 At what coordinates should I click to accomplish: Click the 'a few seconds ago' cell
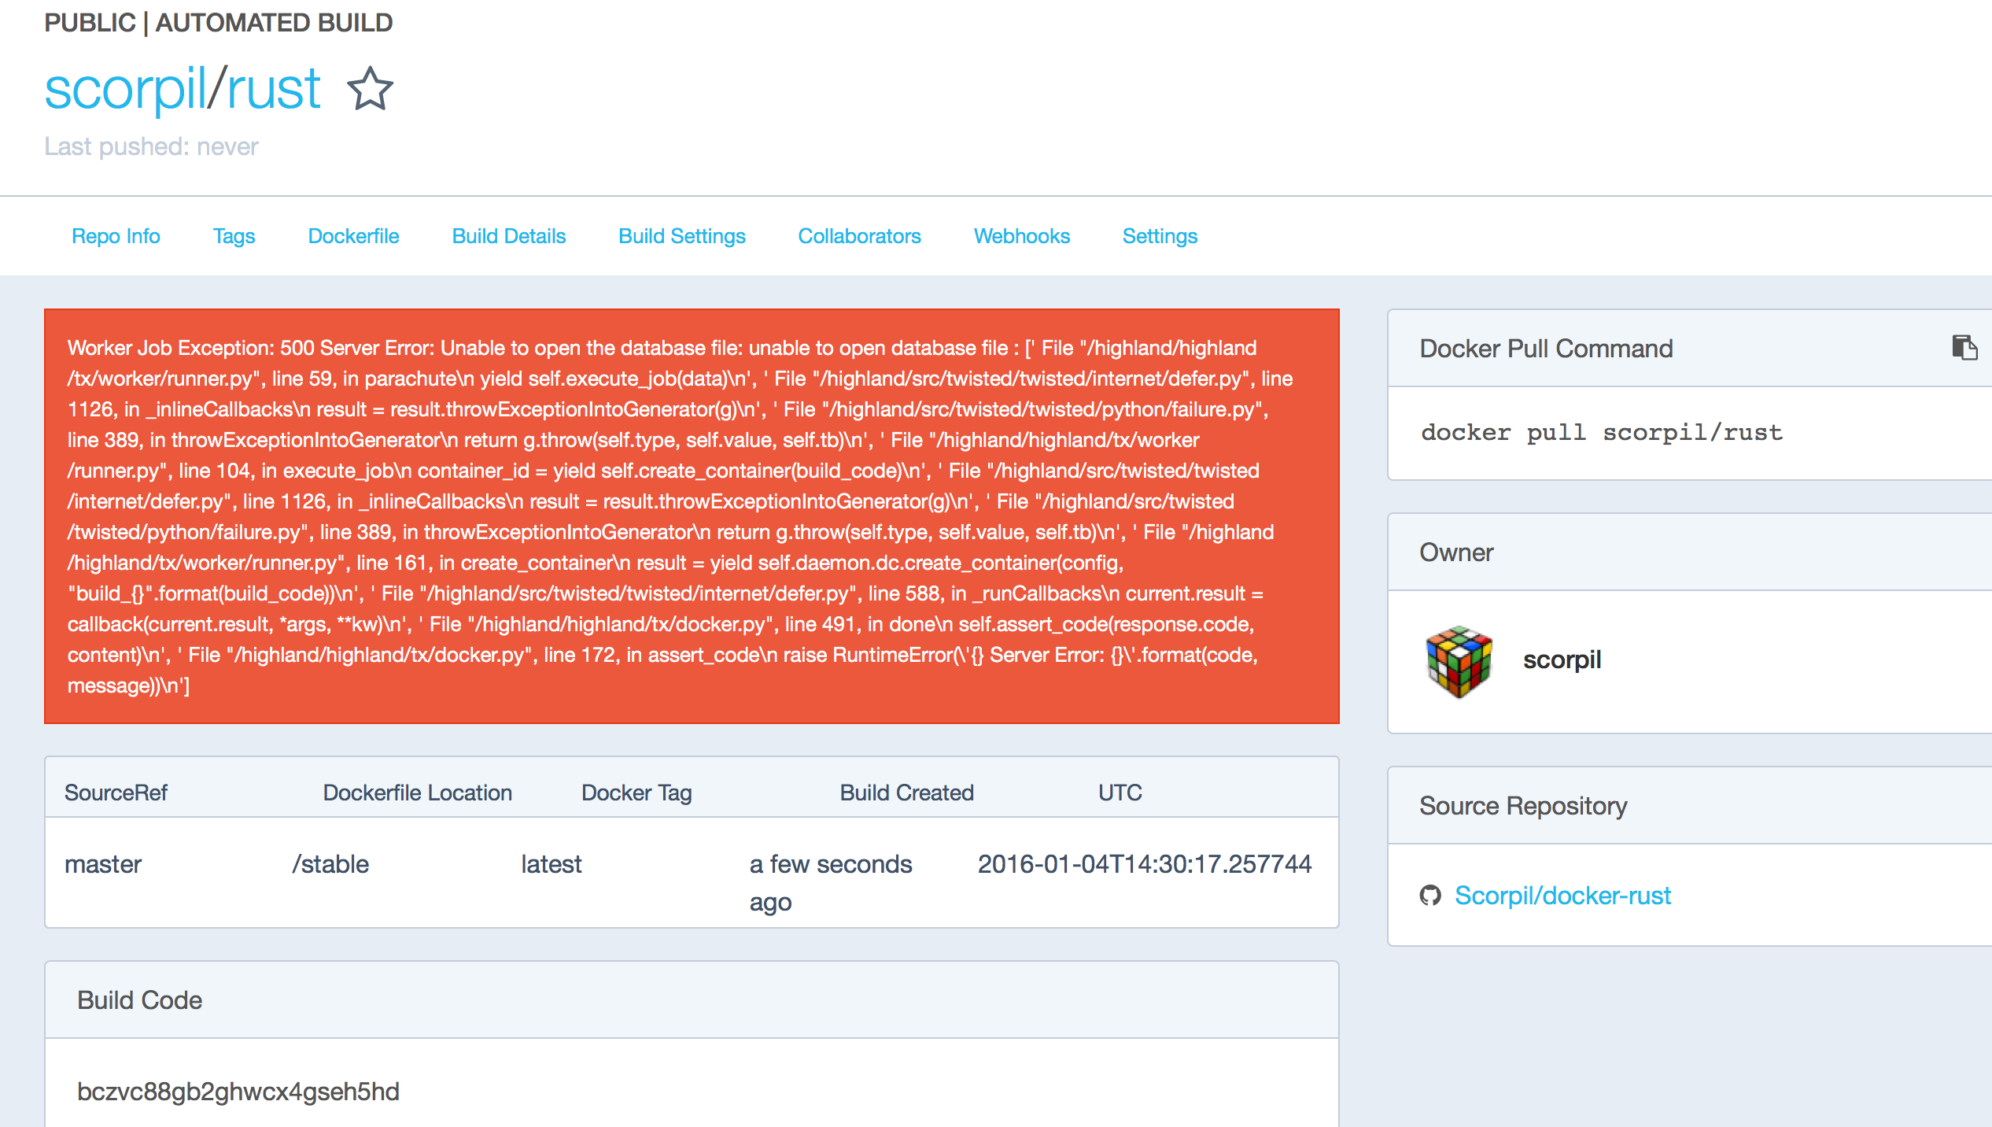[831, 883]
